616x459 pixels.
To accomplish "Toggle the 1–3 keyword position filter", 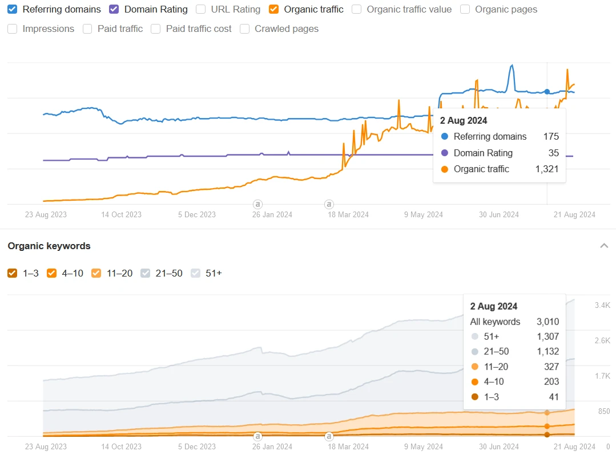I will pyautogui.click(x=13, y=273).
